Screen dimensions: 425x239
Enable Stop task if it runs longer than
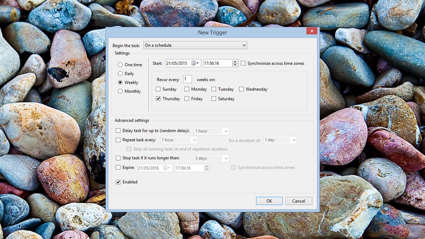point(118,158)
